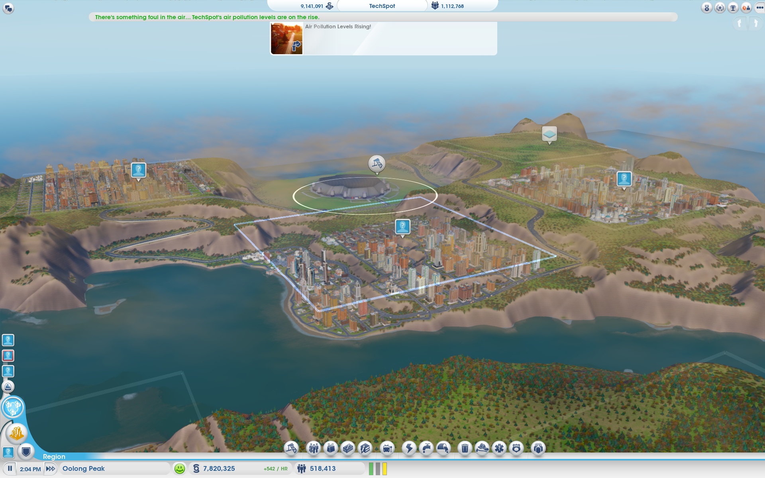Open the shopping bag commerce panel

click(x=331, y=449)
